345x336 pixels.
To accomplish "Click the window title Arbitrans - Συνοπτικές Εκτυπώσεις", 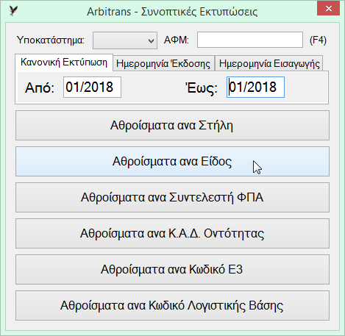I will tap(172, 12).
